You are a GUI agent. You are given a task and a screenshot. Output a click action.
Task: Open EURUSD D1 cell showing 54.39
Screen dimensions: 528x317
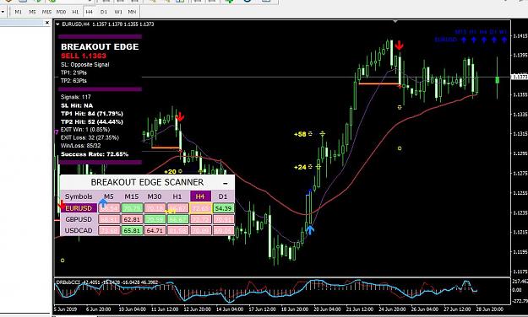coord(223,208)
